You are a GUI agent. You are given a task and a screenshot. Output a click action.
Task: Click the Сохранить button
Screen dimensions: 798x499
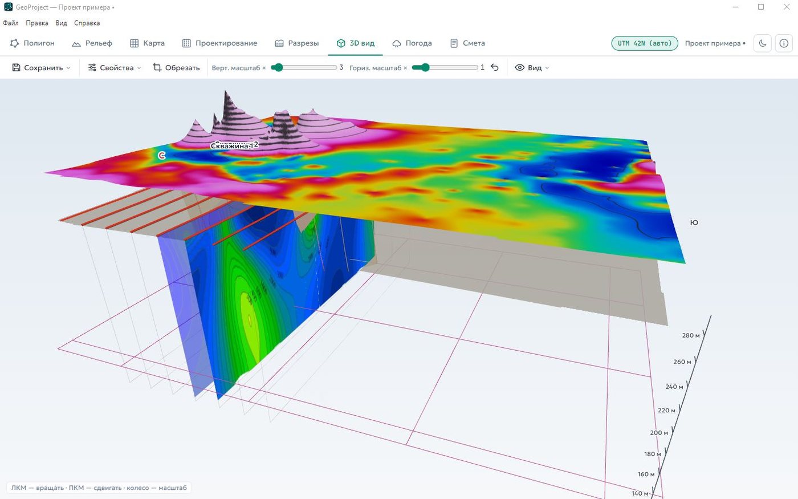tap(38, 68)
